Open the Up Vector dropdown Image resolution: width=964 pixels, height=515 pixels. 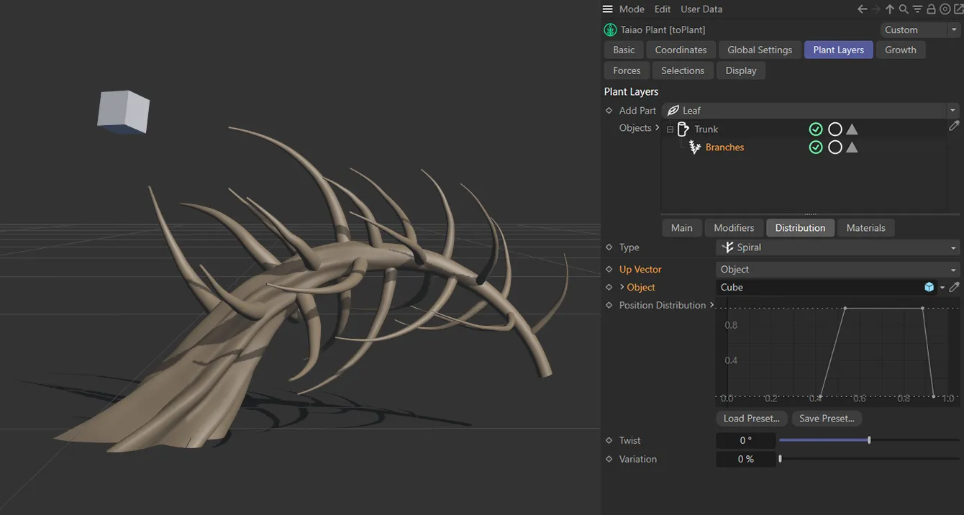coord(953,269)
